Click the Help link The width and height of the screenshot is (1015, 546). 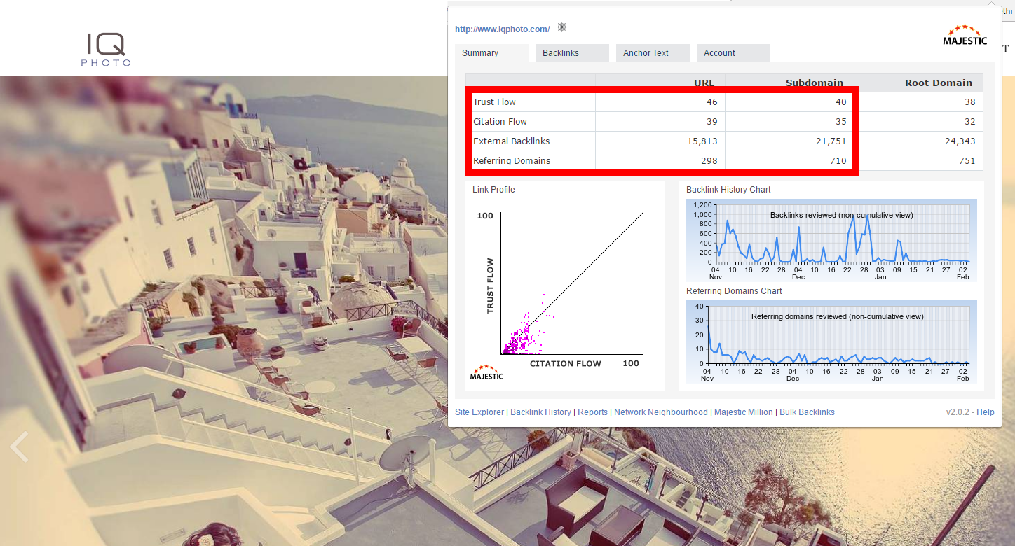pyautogui.click(x=986, y=412)
